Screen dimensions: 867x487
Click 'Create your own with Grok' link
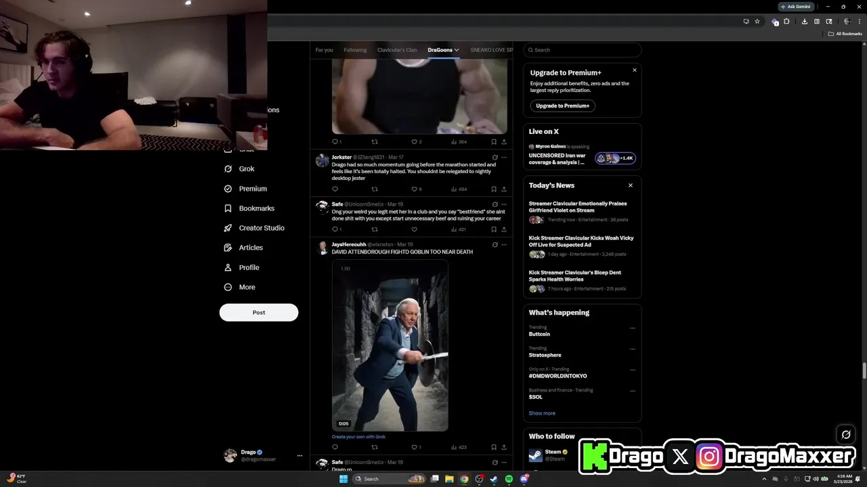pos(358,437)
